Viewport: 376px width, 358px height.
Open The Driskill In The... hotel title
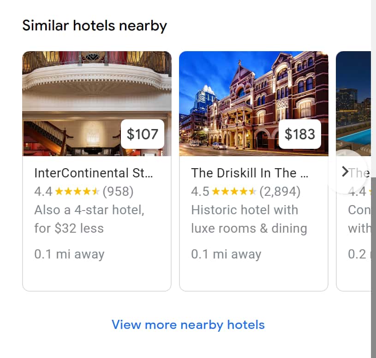click(x=250, y=173)
